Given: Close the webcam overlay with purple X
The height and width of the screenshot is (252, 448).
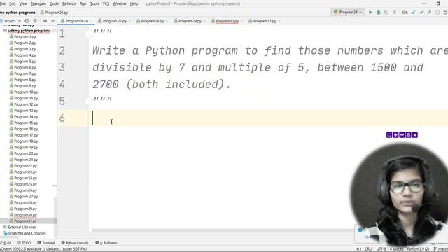Looking at the screenshot, I should tap(415, 135).
